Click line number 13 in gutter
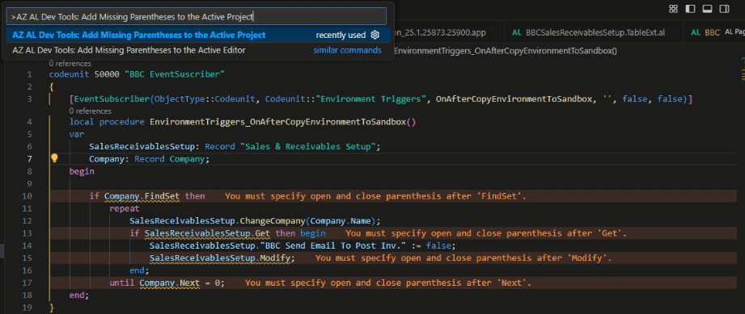 click(x=27, y=233)
